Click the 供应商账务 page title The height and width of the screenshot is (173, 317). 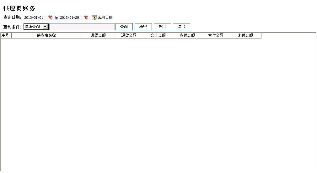coord(19,8)
